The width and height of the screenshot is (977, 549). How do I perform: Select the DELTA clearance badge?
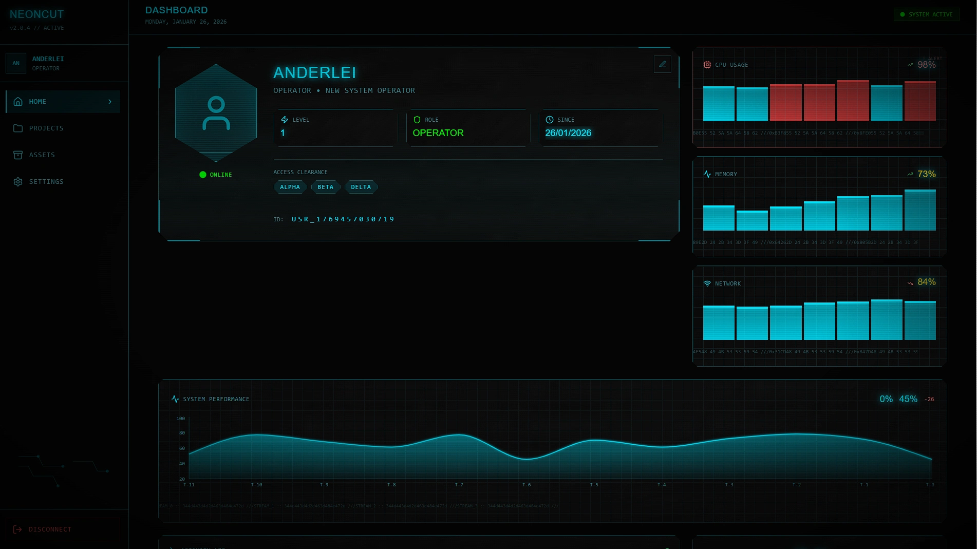361,187
